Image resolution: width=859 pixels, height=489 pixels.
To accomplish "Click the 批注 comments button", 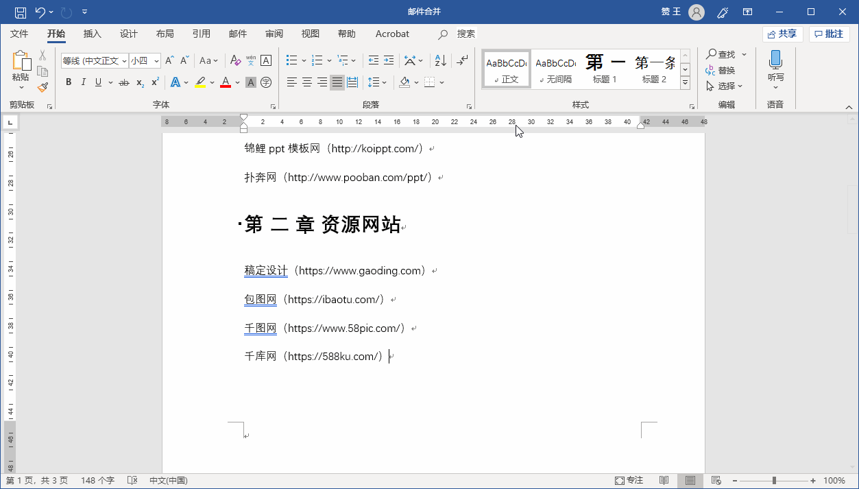I will pyautogui.click(x=829, y=34).
